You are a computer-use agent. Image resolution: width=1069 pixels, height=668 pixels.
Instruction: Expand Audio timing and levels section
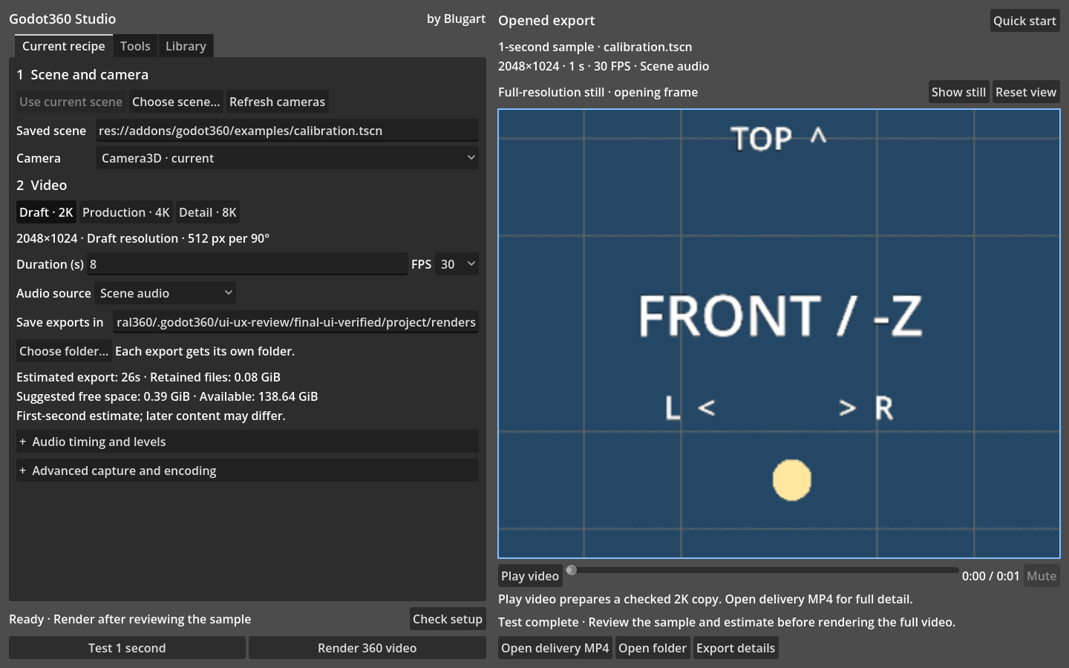coord(247,442)
